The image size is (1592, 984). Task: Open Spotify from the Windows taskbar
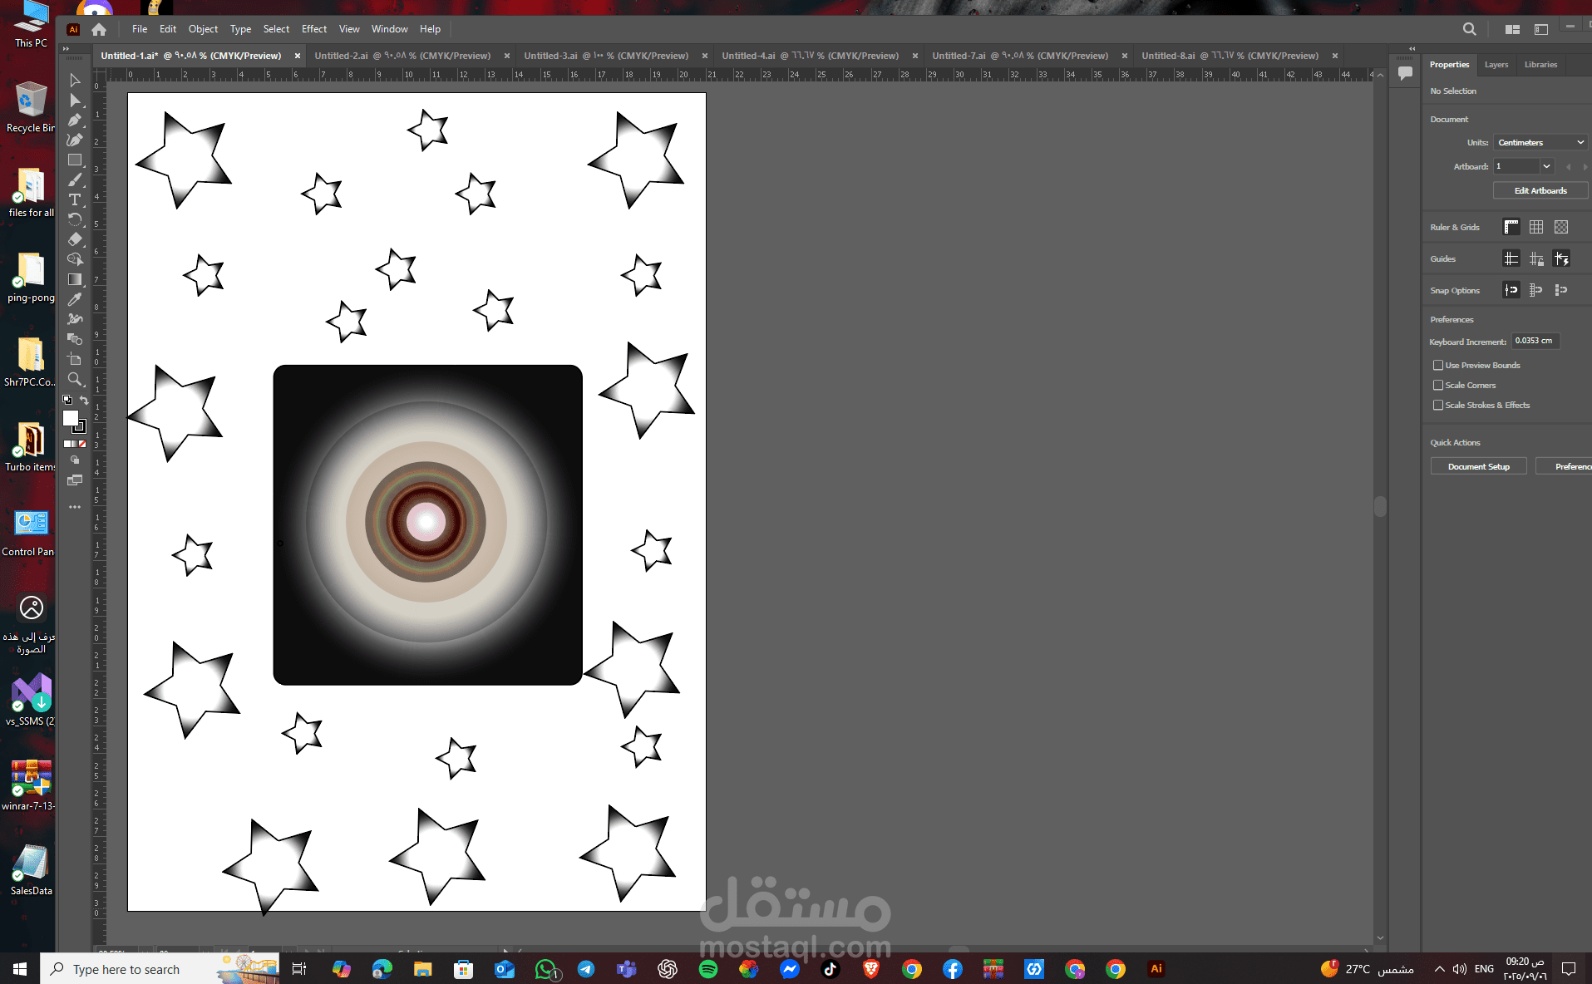[x=708, y=969]
